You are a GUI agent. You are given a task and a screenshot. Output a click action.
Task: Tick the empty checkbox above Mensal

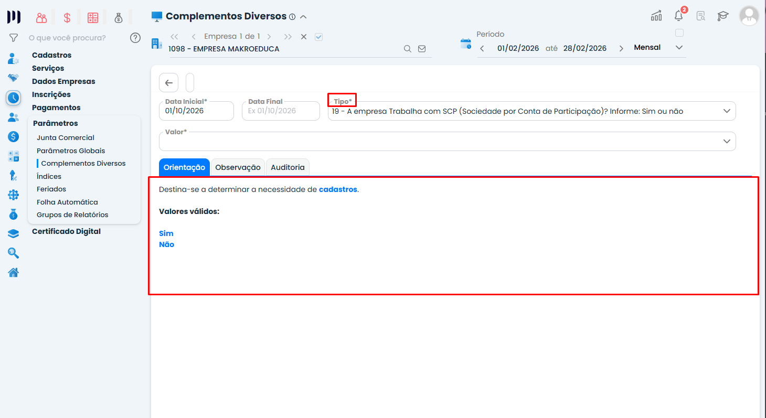[x=679, y=33]
